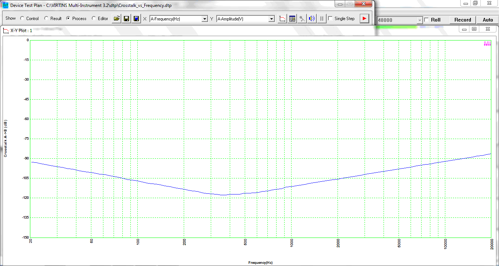Click the Crosstalk A->B (dB) axis label
The image size is (499, 266).
pos(5,138)
